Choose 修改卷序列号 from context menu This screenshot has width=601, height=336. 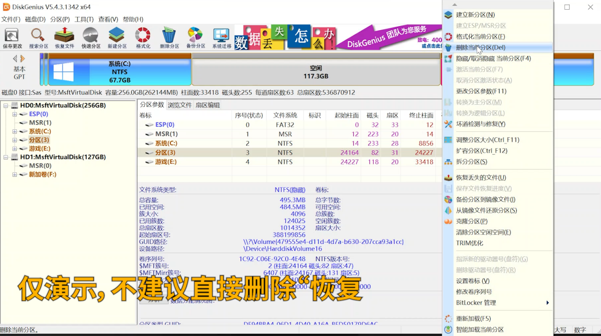pos(498,292)
